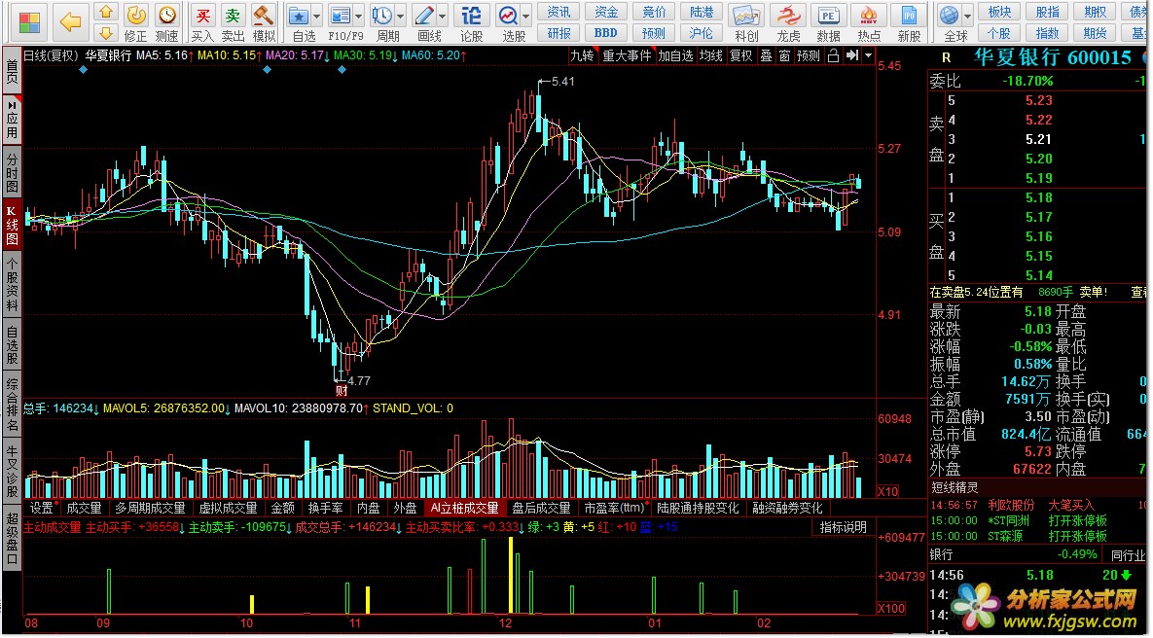Open the 数据 PE data icon
Viewport: 1153px width, 638px height.
829,15
